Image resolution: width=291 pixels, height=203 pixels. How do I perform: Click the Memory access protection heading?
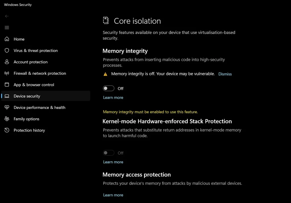click(x=137, y=175)
